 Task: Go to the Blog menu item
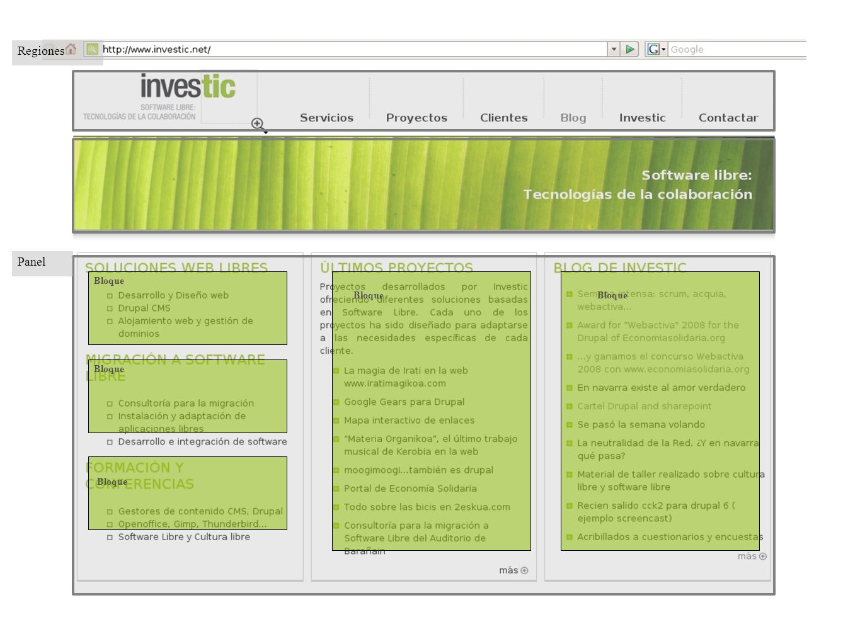point(573,118)
